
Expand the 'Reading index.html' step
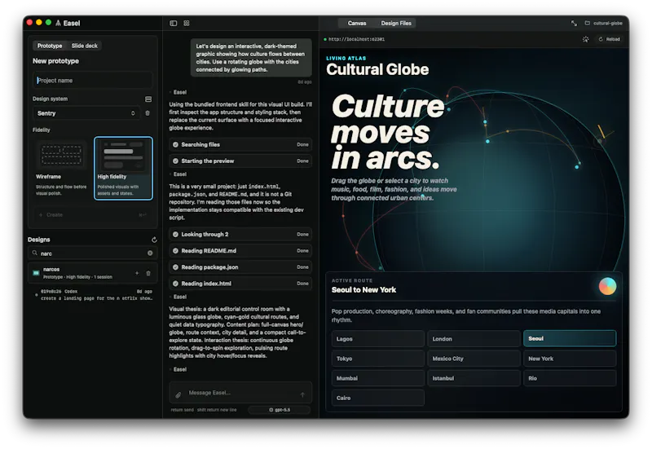(x=240, y=284)
